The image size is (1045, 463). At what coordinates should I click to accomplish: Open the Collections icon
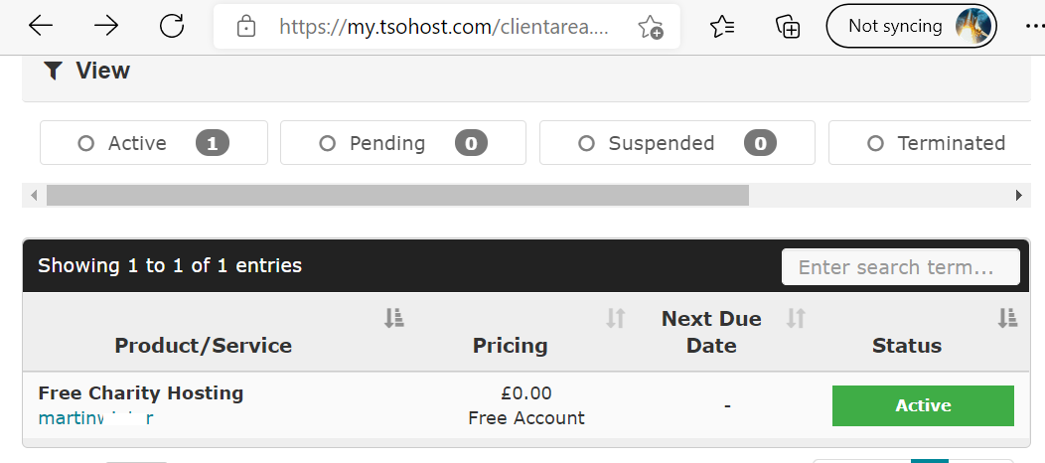point(788,27)
